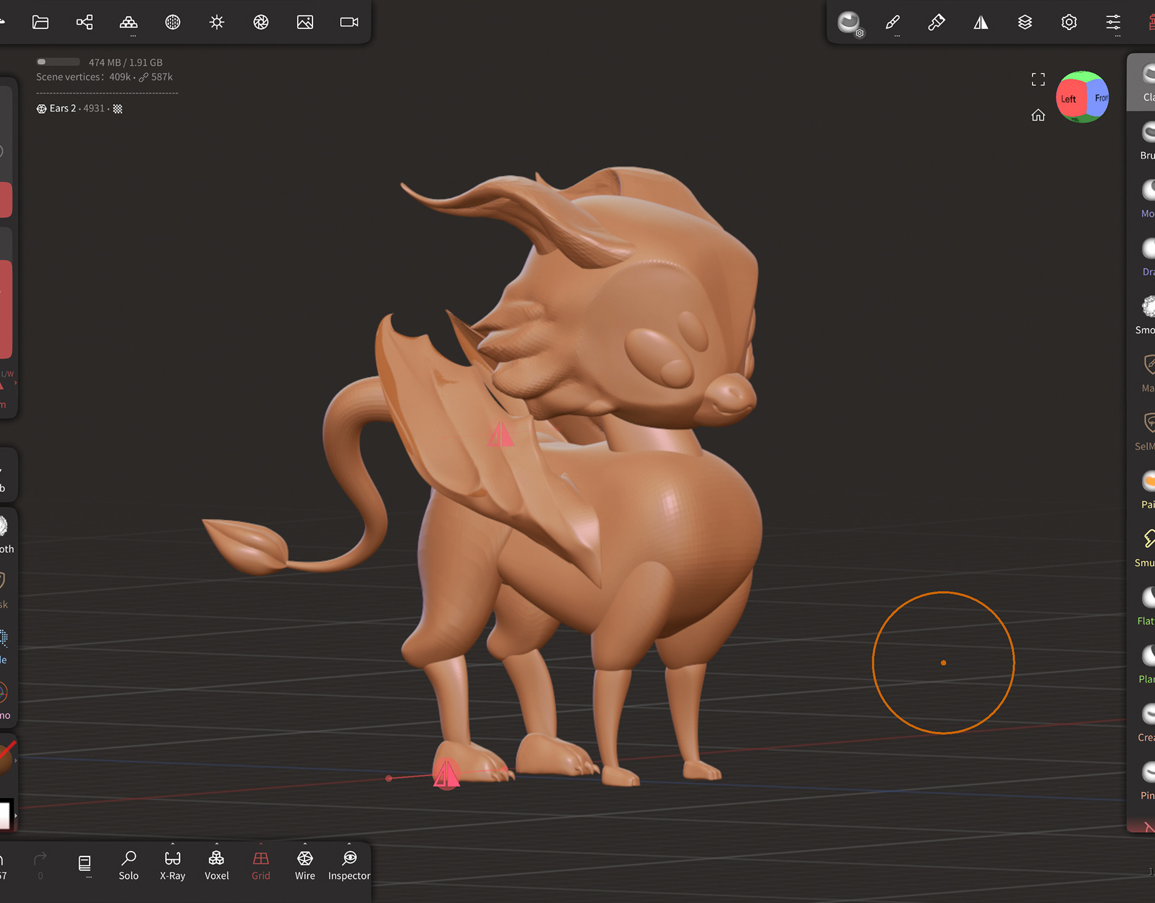Open the matcap sphere tool material icon
Image resolution: width=1155 pixels, height=903 pixels.
pos(849,23)
